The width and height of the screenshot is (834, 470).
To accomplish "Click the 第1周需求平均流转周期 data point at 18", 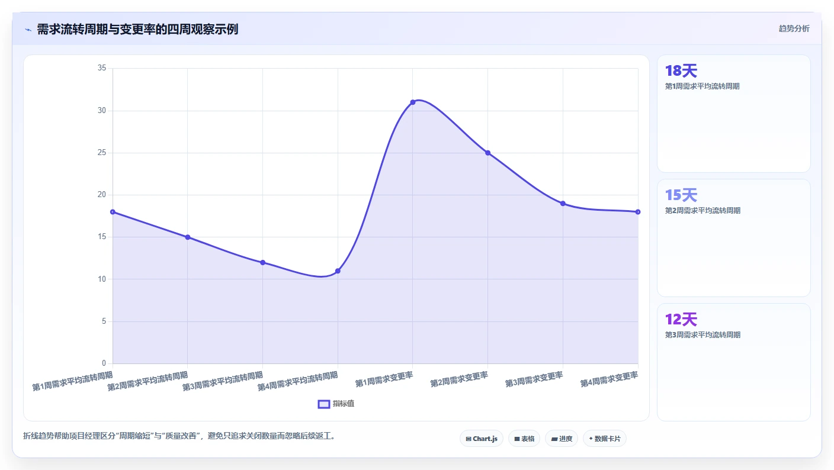I will point(113,212).
